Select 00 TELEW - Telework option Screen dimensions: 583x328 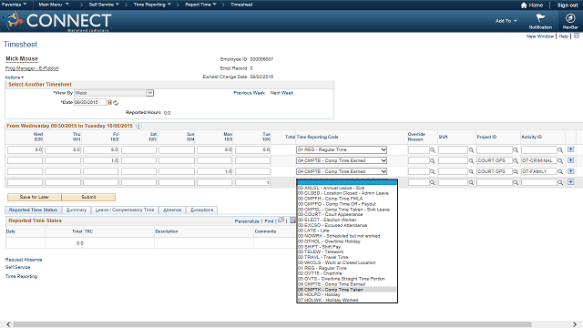click(346, 251)
